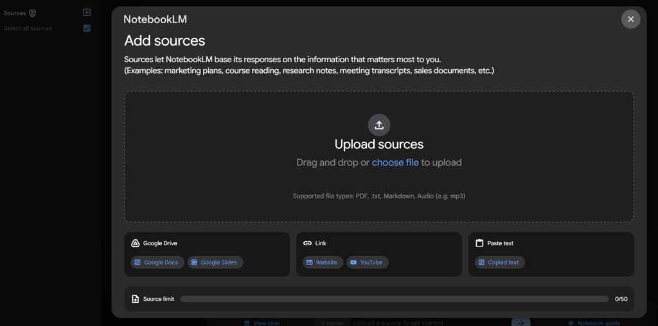The width and height of the screenshot is (658, 326).
Task: Click the 0/50 source count
Action: point(621,299)
